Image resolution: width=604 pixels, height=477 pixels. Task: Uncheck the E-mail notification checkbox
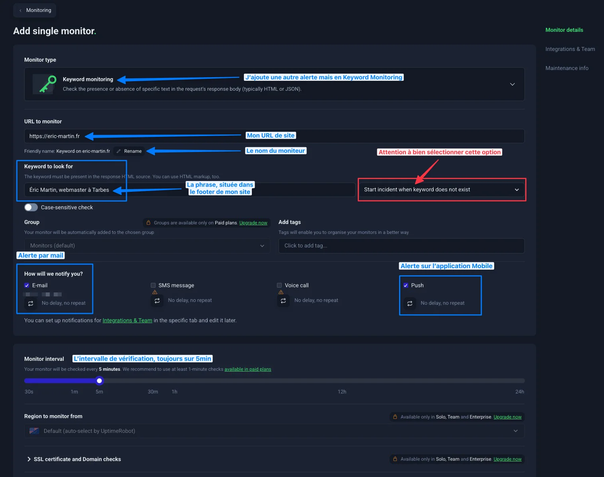click(x=27, y=285)
